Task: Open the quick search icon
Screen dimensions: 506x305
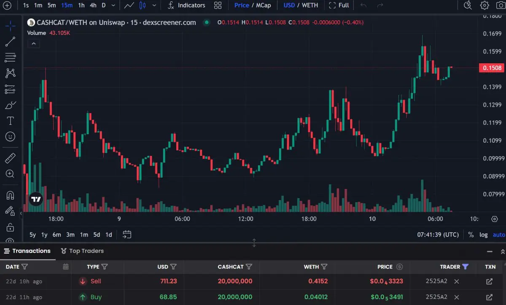Action: [x=467, y=5]
